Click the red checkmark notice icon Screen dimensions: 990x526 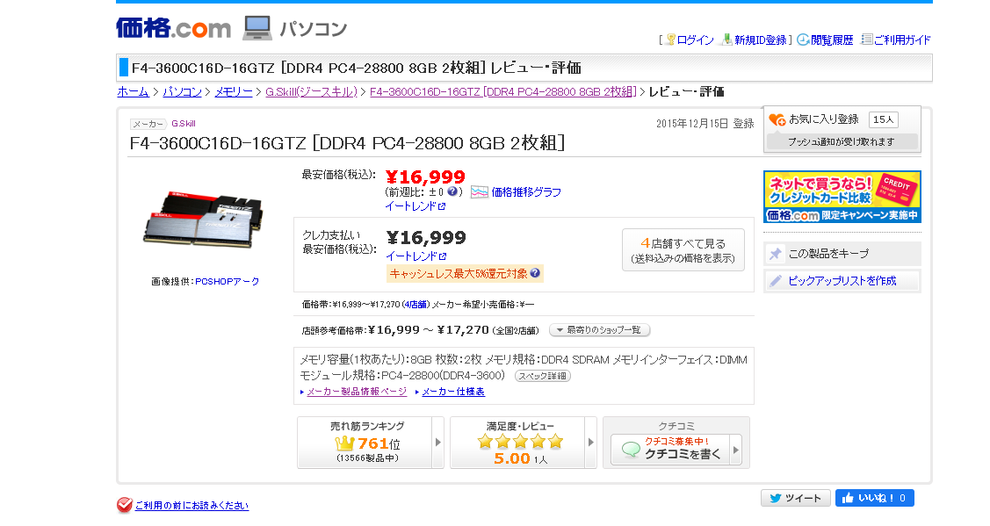[125, 505]
